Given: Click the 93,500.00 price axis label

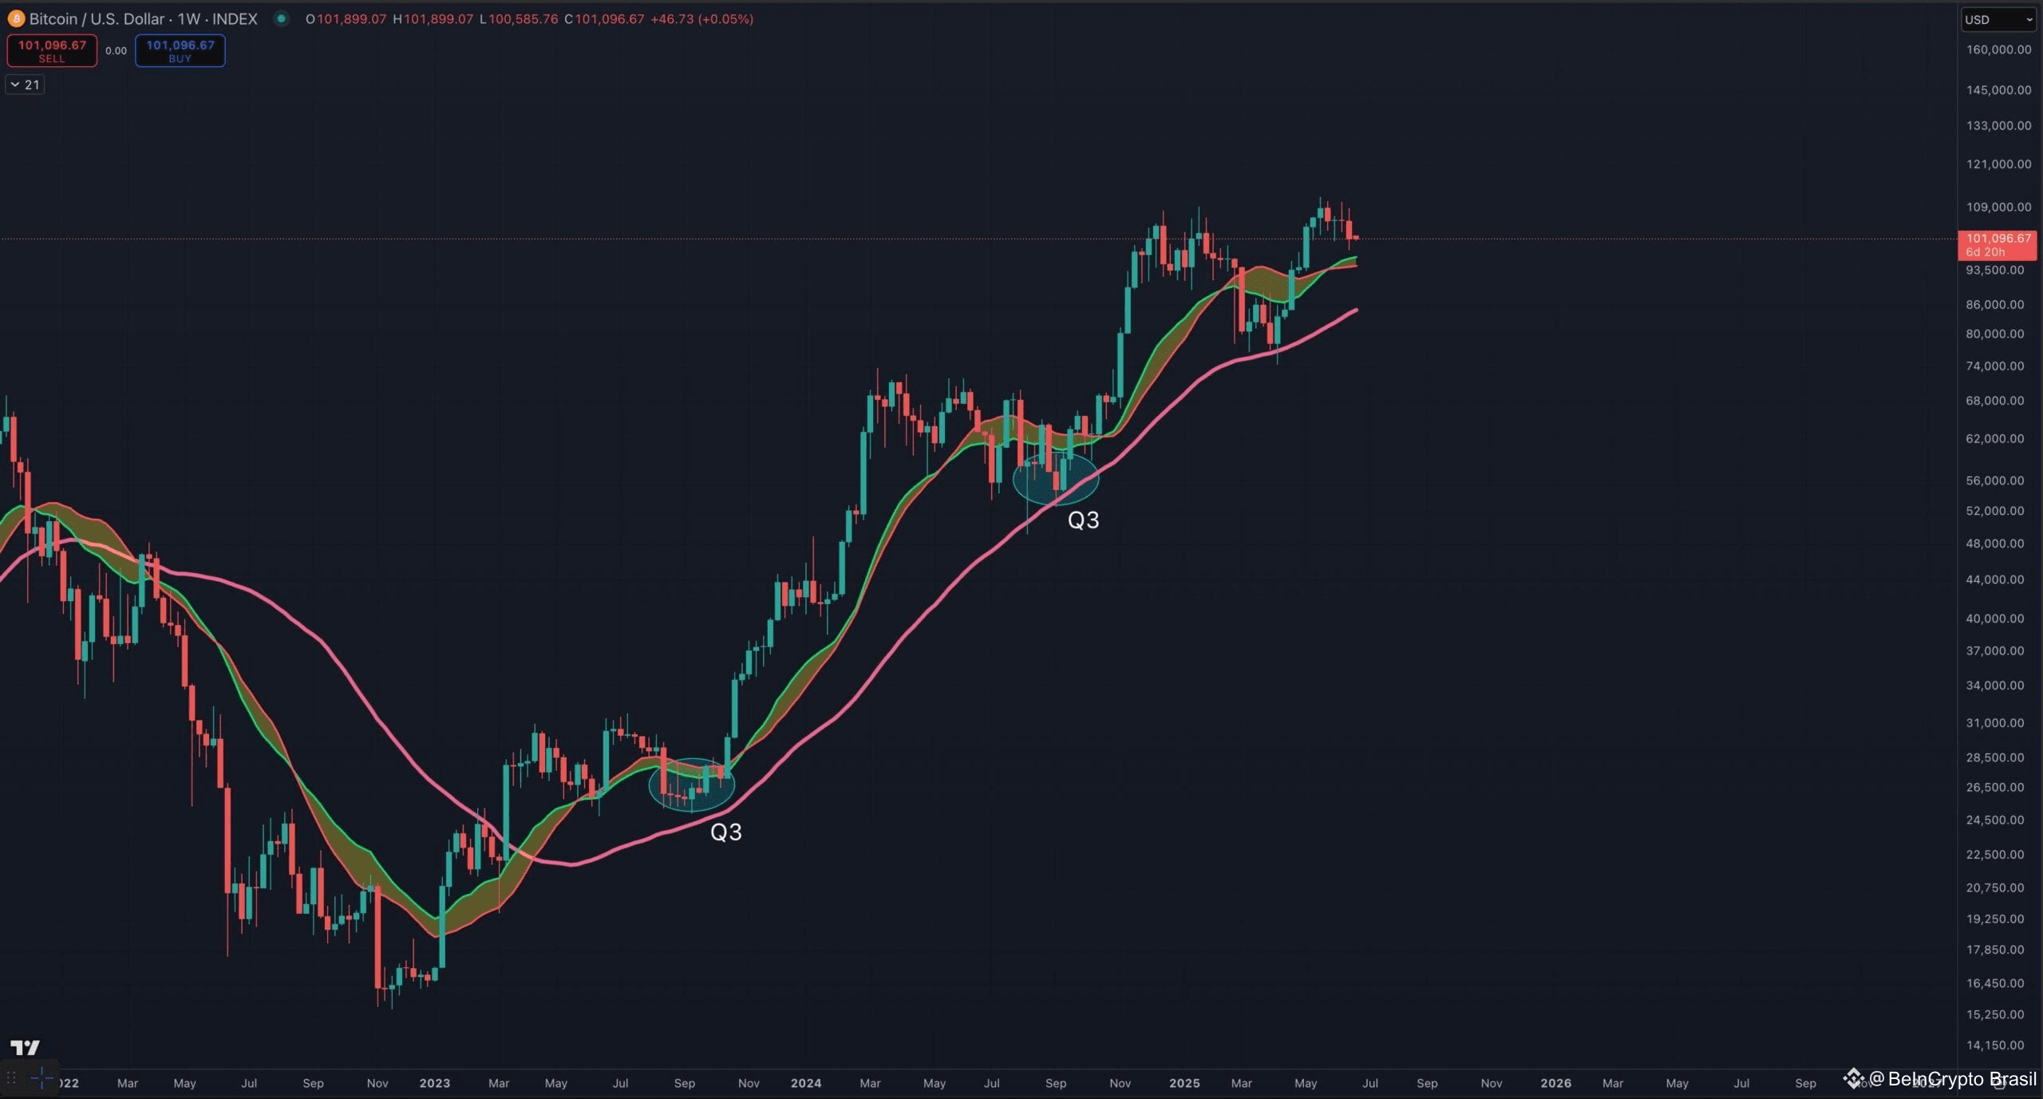Looking at the screenshot, I should tap(1995, 271).
